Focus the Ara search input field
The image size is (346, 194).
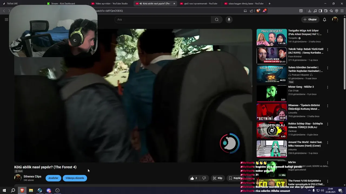coord(163,19)
